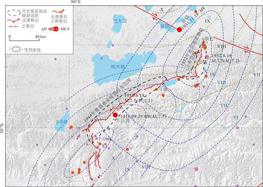This screenshot has height=187, width=263.
Task: Click the 多给错 lake shape
Action: tap(63, 121)
